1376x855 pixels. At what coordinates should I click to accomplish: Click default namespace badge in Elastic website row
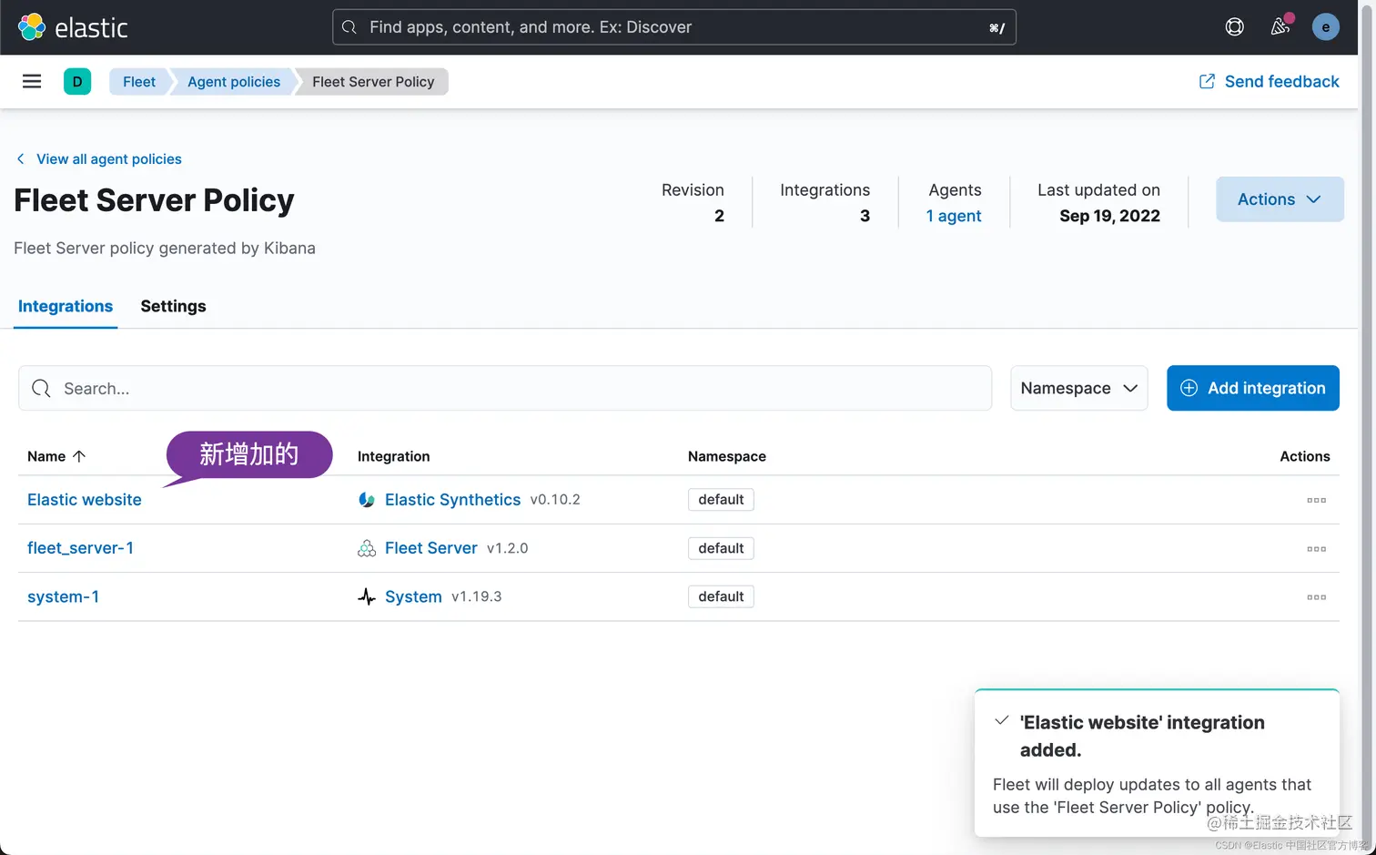pyautogui.click(x=721, y=500)
